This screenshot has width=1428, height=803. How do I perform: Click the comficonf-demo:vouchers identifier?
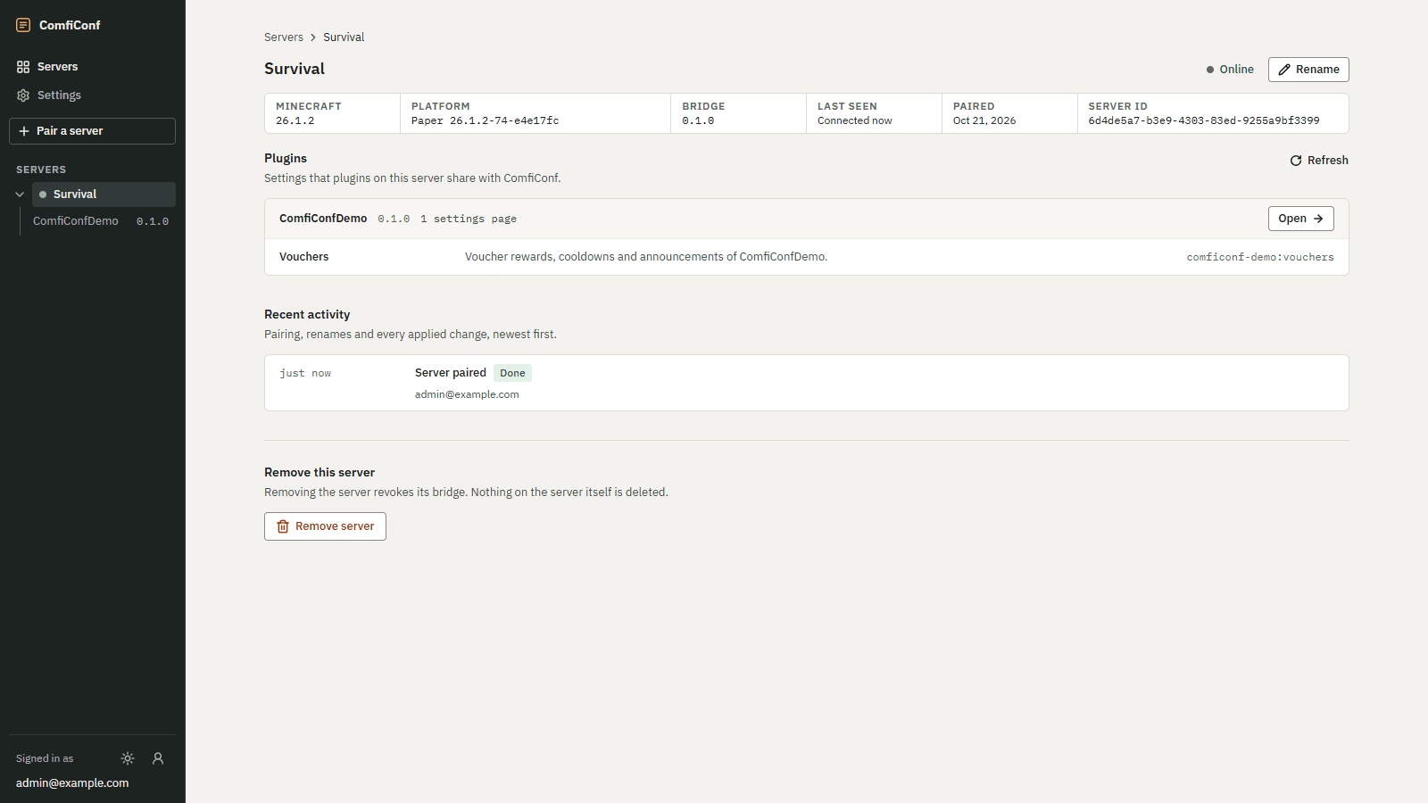(1260, 257)
